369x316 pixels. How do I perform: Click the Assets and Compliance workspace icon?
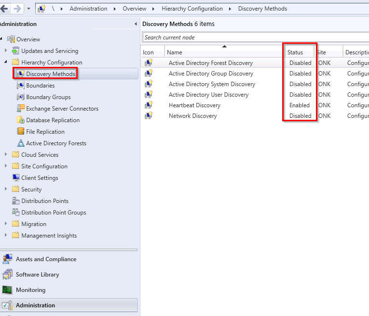point(7,259)
